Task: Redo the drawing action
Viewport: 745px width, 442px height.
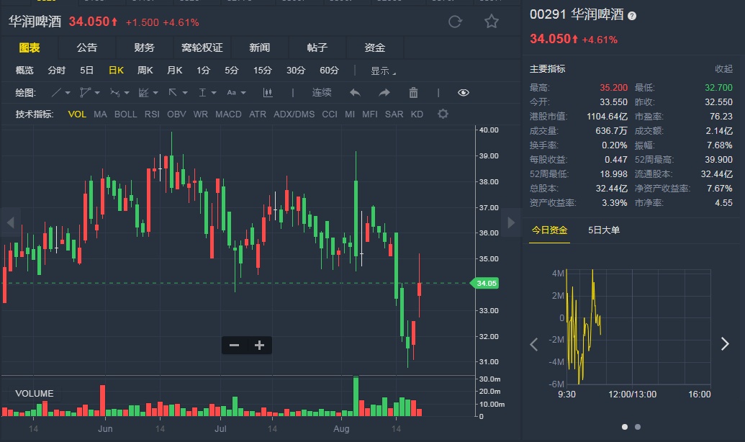Action: 384,93
